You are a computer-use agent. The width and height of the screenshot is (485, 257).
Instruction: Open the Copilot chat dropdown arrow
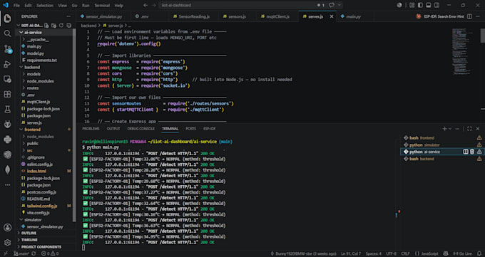tap(339, 5)
